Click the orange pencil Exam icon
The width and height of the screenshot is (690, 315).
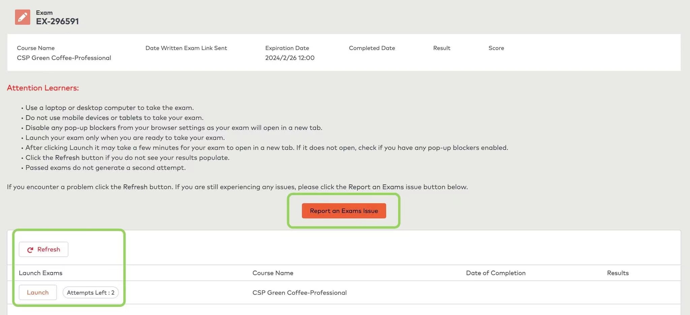(23, 17)
